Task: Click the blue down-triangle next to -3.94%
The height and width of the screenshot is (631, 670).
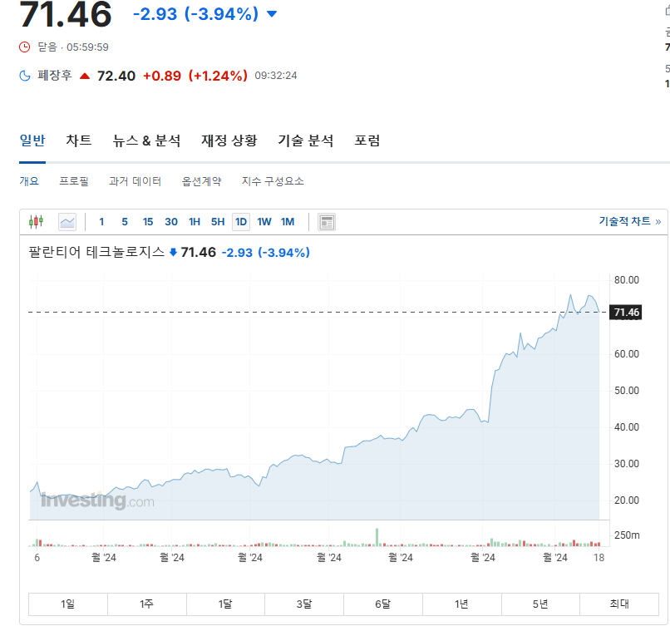Action: pyautogui.click(x=272, y=14)
